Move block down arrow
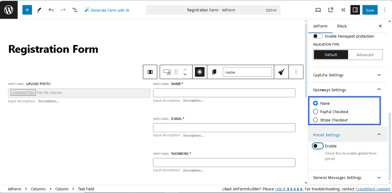Image resolution: width=392 pixels, height=193 pixels. 185,75
